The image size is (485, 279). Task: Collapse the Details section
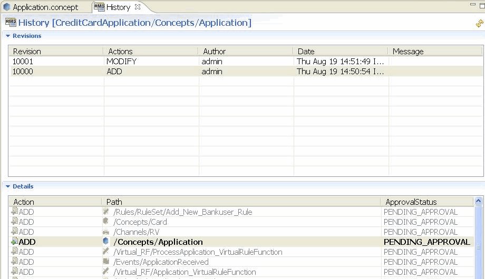[8, 187]
